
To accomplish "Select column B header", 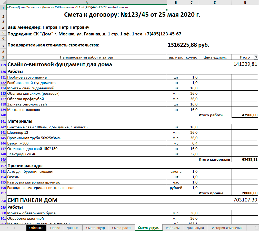I will tap(176, 2).
